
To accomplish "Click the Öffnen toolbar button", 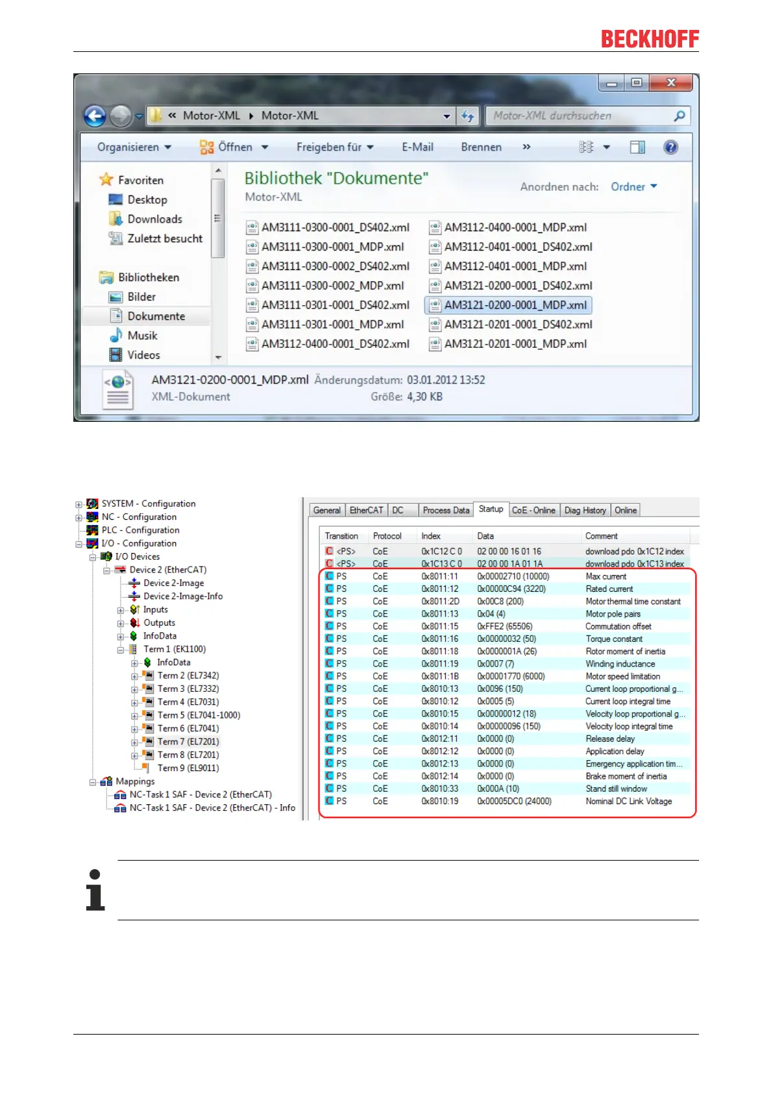I will click(x=234, y=147).
